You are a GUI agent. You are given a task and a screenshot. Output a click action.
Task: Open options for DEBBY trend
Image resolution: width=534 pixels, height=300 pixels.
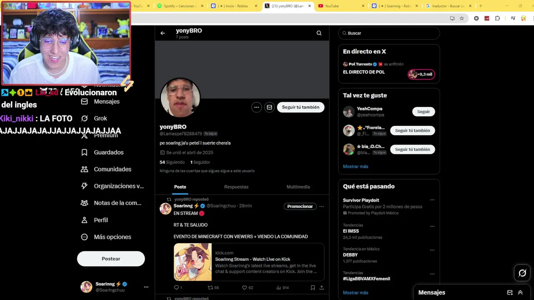coord(432,250)
